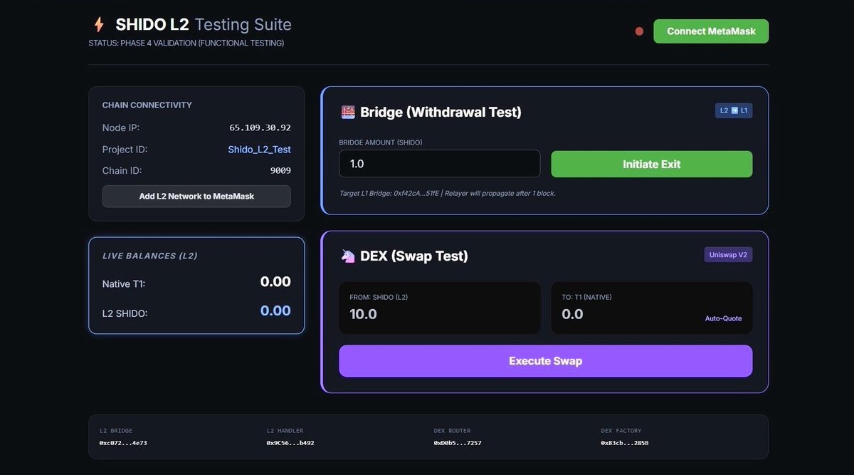Image resolution: width=854 pixels, height=475 pixels.
Task: Click the Bridge brick icon
Action: click(x=348, y=112)
